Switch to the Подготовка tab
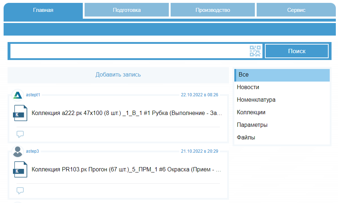338x203 pixels. (127, 10)
